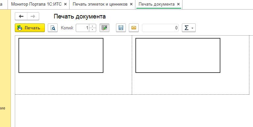Click the yellow Печать print button
253x127 pixels.
30,28
